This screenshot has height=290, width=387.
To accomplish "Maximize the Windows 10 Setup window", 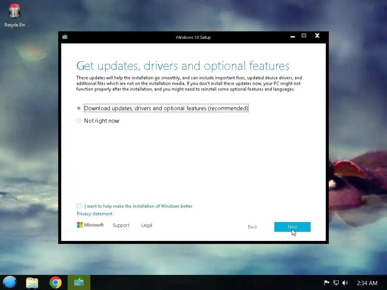I will click(304, 36).
